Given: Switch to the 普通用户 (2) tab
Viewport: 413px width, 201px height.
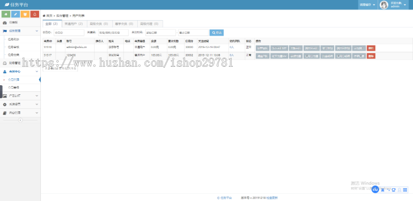Looking at the screenshot, I should click(x=74, y=24).
